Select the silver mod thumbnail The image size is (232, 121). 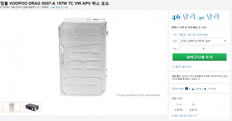click(12, 107)
